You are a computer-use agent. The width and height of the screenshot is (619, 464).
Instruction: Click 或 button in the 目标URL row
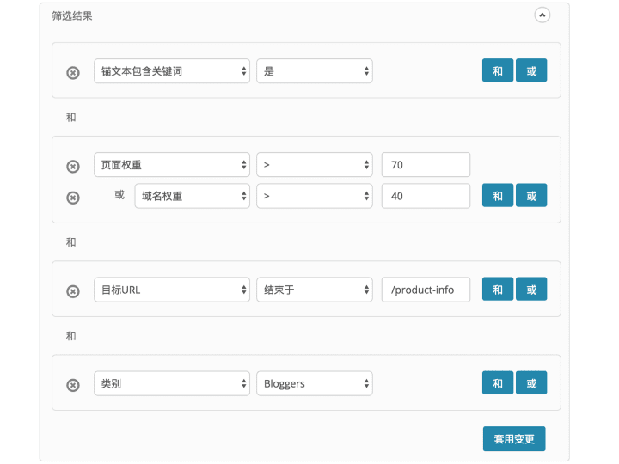coord(531,289)
